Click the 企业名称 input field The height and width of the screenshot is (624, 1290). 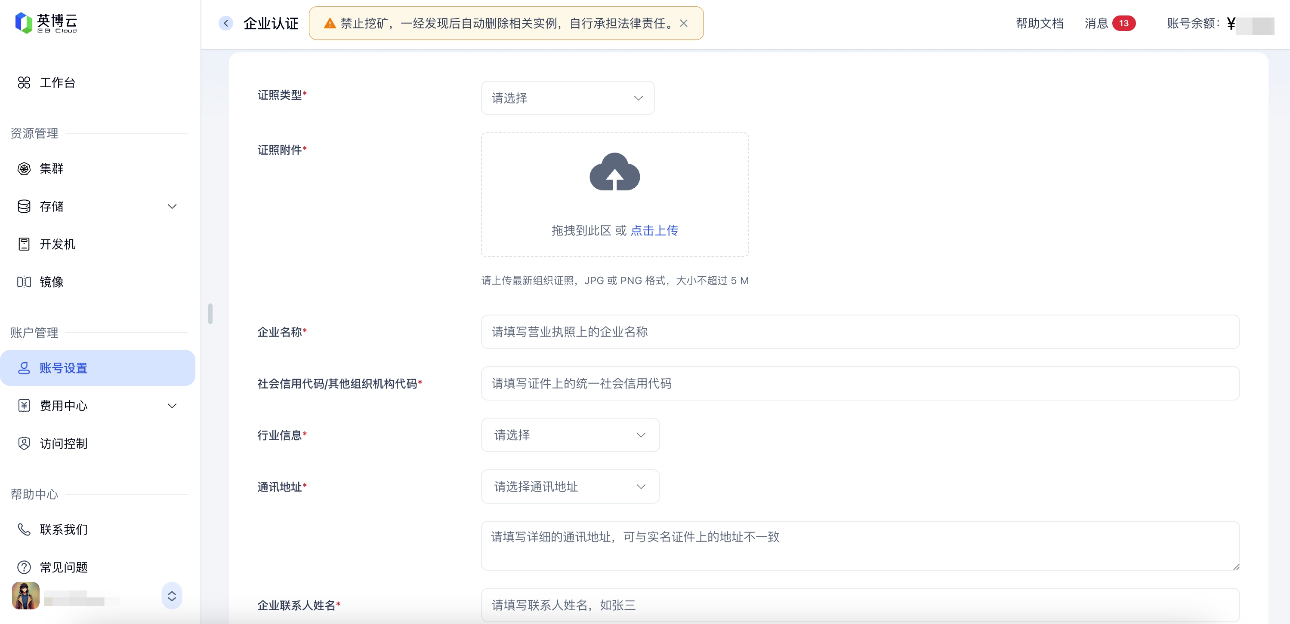[860, 332]
